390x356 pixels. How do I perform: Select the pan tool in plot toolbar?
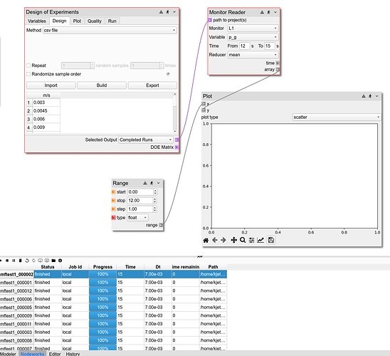point(234,240)
